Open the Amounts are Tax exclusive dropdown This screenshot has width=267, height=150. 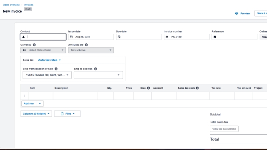pyautogui.click(x=91, y=50)
